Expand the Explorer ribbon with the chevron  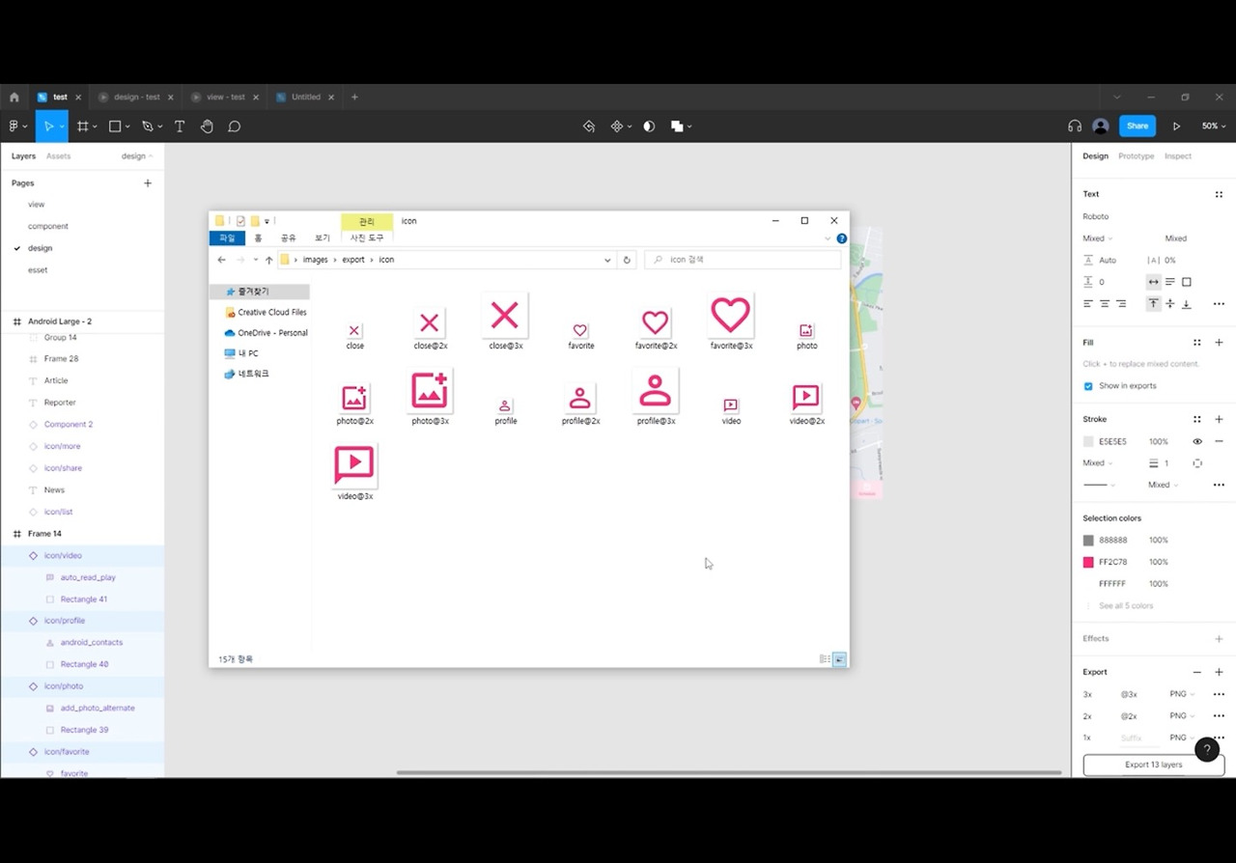828,238
